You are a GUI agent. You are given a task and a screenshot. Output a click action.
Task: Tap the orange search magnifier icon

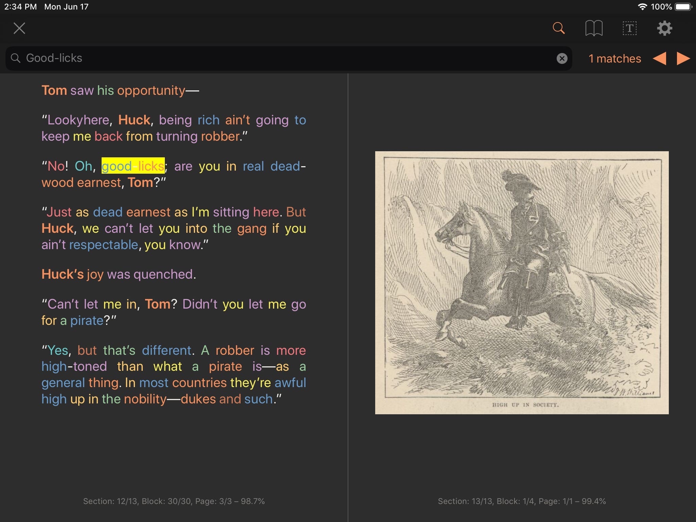(559, 28)
